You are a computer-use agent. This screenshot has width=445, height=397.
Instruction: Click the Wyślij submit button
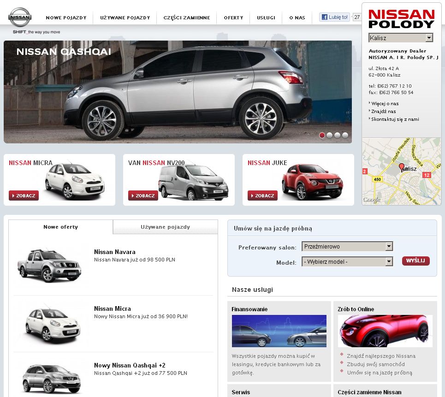pos(416,261)
